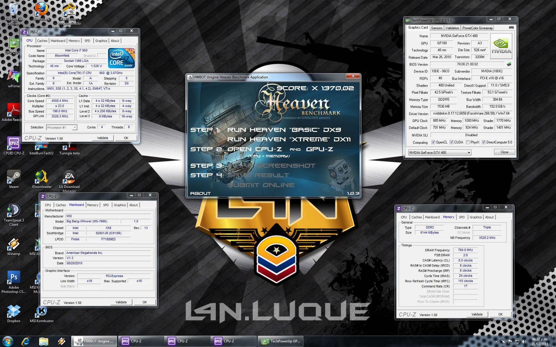Click GPU-Z link in Heaven step 2

tap(319, 149)
